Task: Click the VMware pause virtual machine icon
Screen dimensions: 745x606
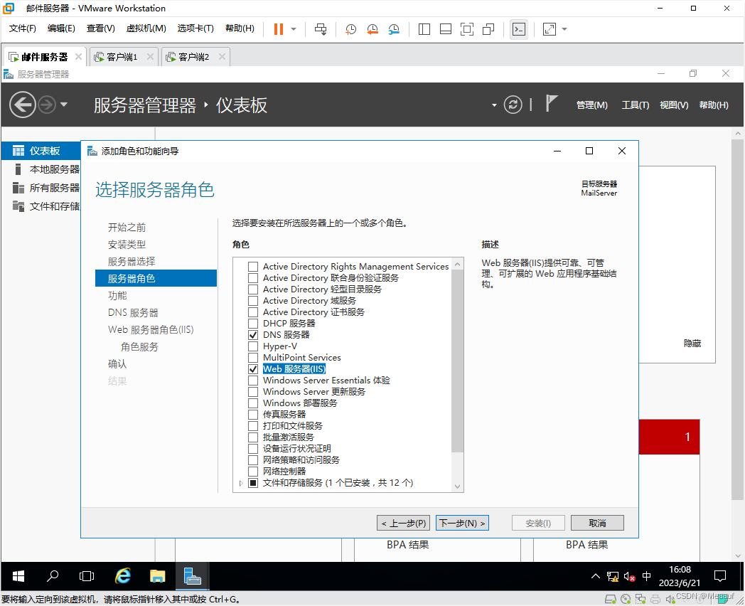Action: pyautogui.click(x=279, y=29)
